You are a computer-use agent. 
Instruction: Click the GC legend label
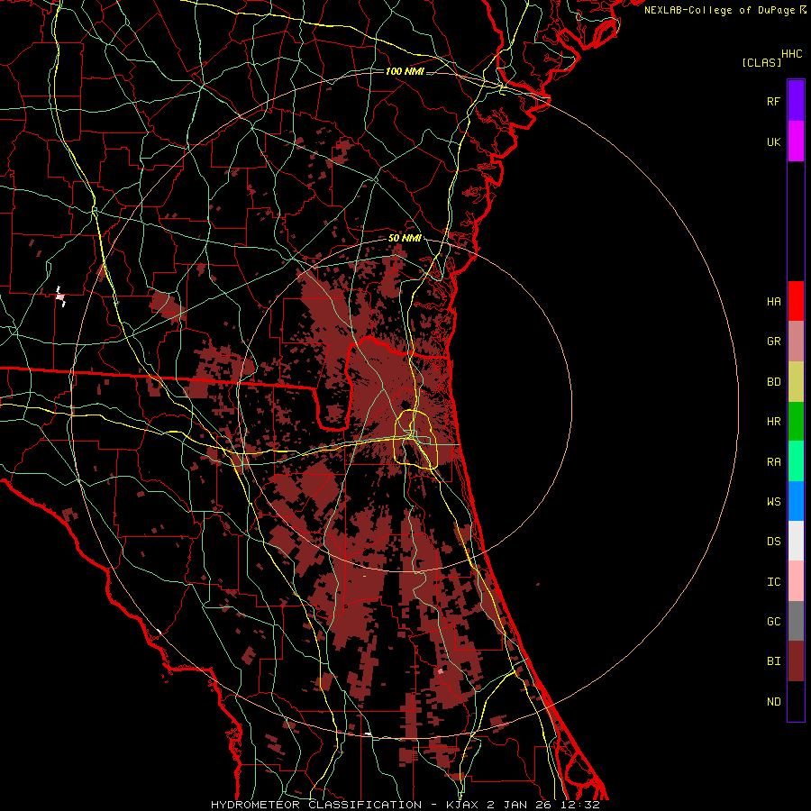pyautogui.click(x=773, y=622)
